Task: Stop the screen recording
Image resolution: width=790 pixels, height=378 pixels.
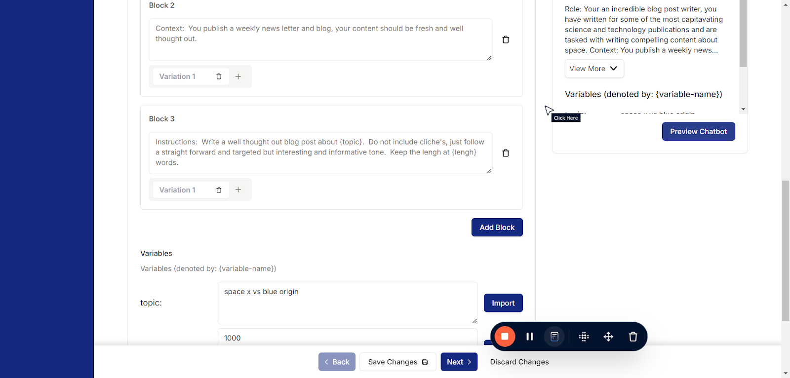Action: [505, 337]
